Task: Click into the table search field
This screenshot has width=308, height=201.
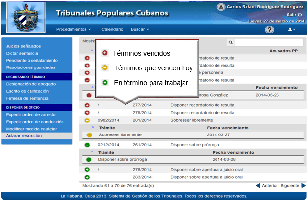Action: tap(270, 43)
